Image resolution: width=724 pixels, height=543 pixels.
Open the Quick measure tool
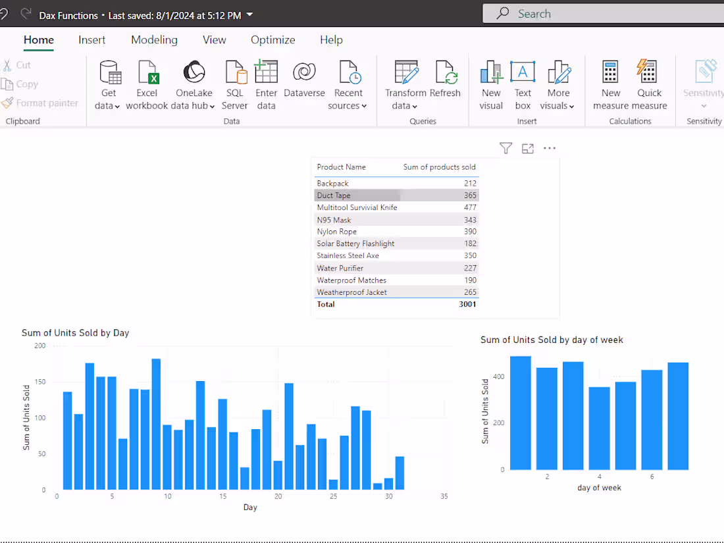[648, 82]
